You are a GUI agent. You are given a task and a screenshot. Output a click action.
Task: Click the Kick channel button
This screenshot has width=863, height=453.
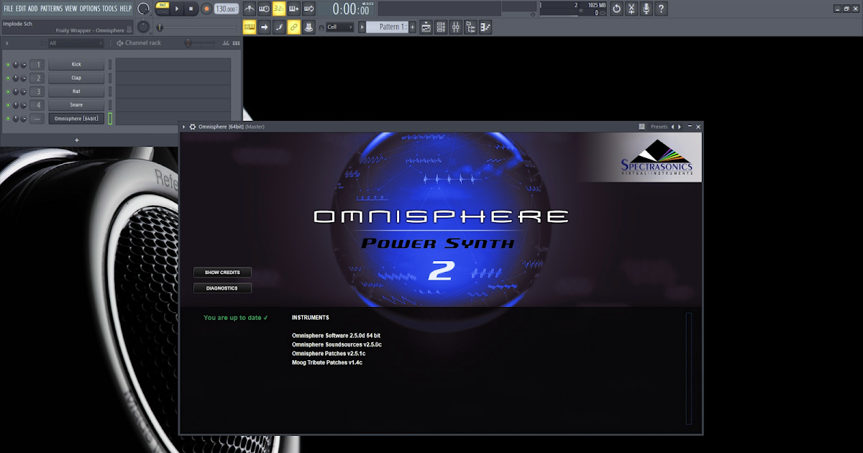76,65
